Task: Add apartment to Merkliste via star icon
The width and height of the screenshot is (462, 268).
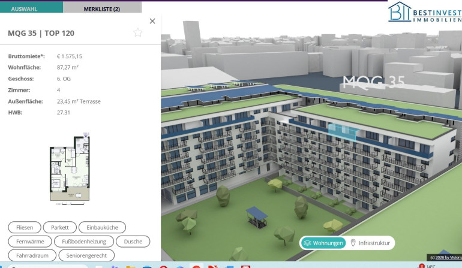Action: tap(138, 33)
